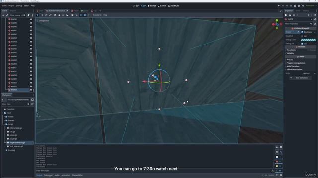Open the AssetLib workspace
This screenshot has height=178, width=318.
click(173, 6)
